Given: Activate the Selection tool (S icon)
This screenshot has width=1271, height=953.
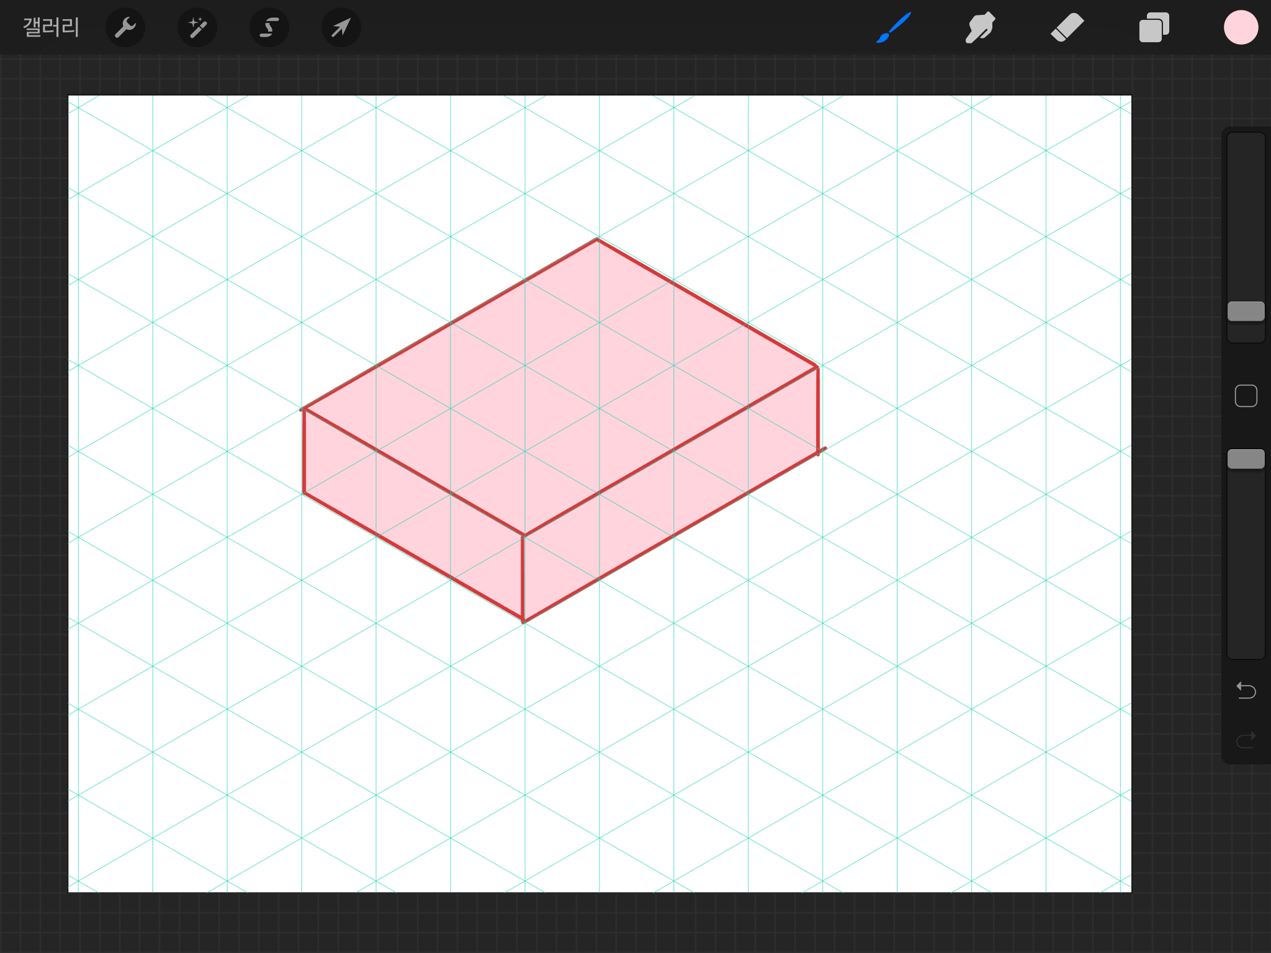Looking at the screenshot, I should pyautogui.click(x=269, y=27).
